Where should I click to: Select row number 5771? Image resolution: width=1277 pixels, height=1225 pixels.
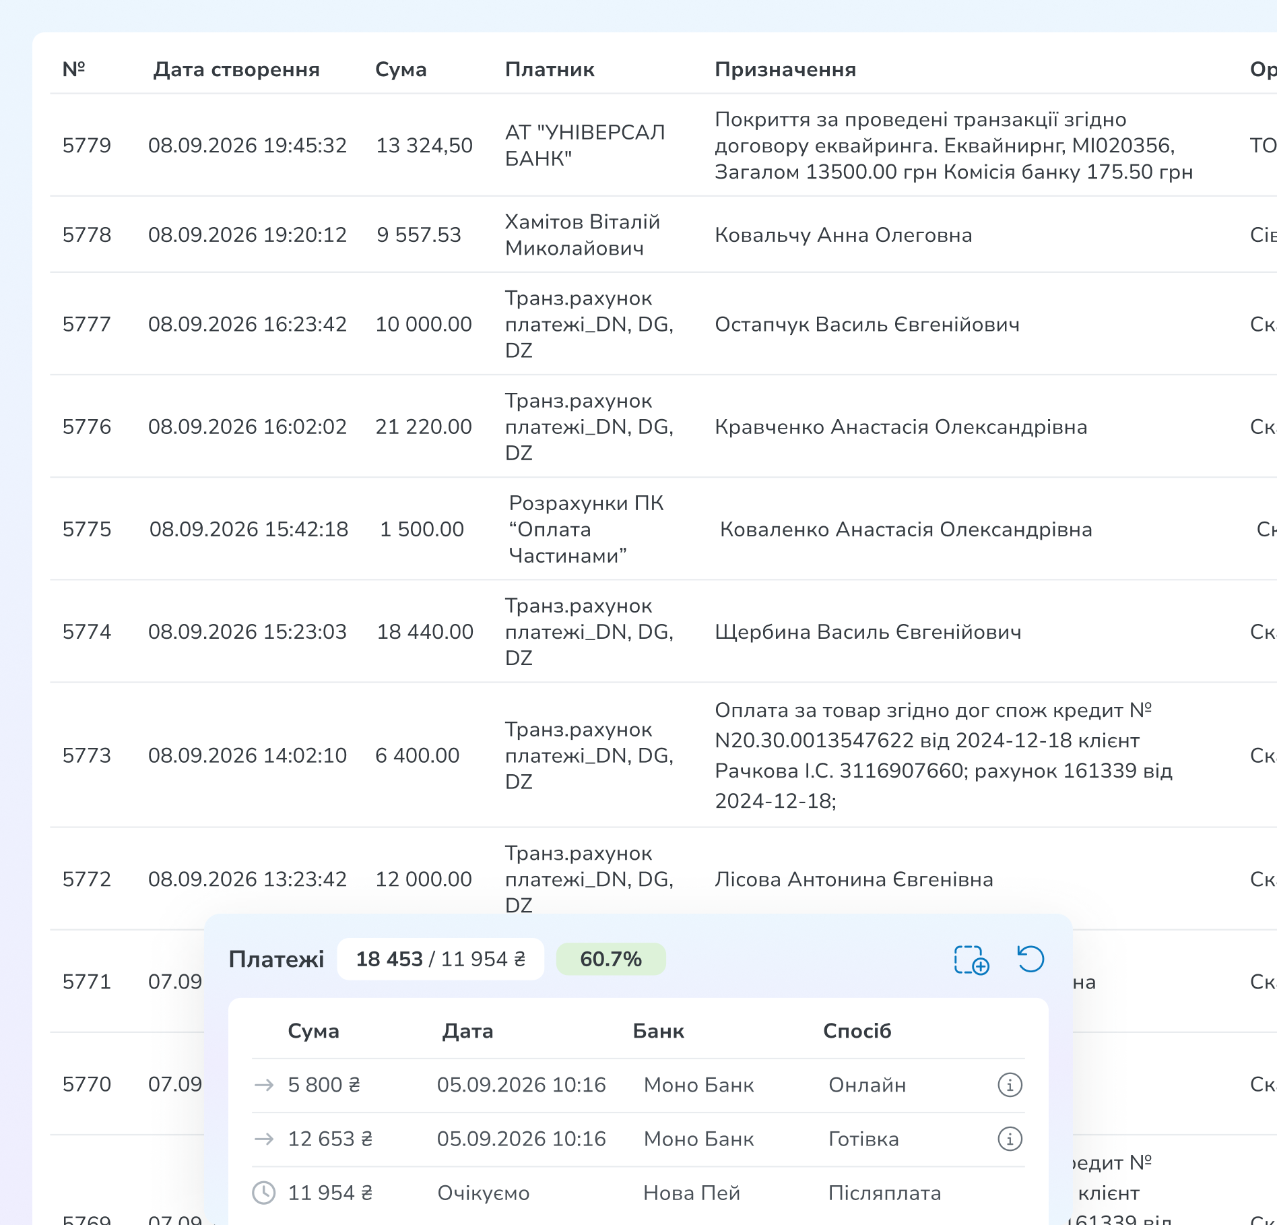[87, 982]
